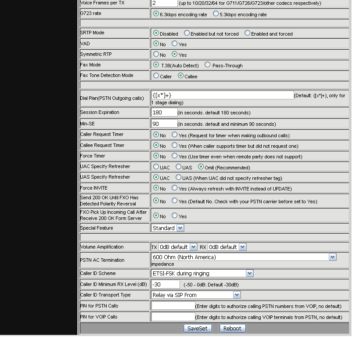This screenshot has height=337, width=353.
Task: Choose UAS for UAC Specify Refresher
Action: (178, 167)
